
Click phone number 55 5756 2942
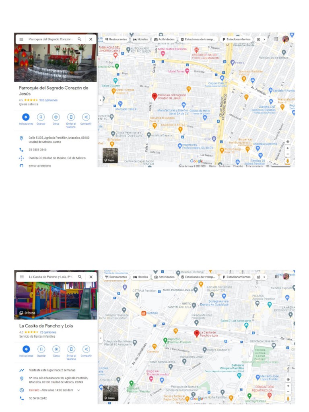(x=38, y=398)
